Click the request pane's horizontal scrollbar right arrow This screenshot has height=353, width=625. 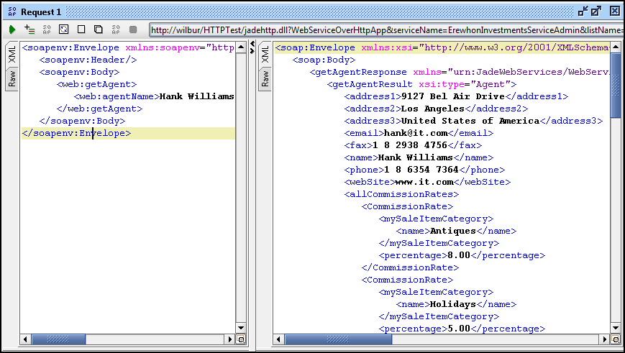click(x=230, y=339)
